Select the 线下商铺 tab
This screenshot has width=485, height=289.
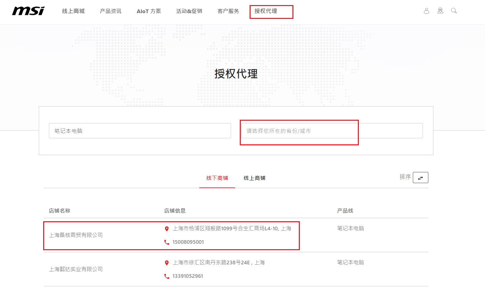217,178
